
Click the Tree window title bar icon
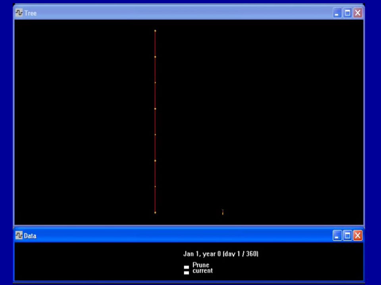pyautogui.click(x=19, y=13)
